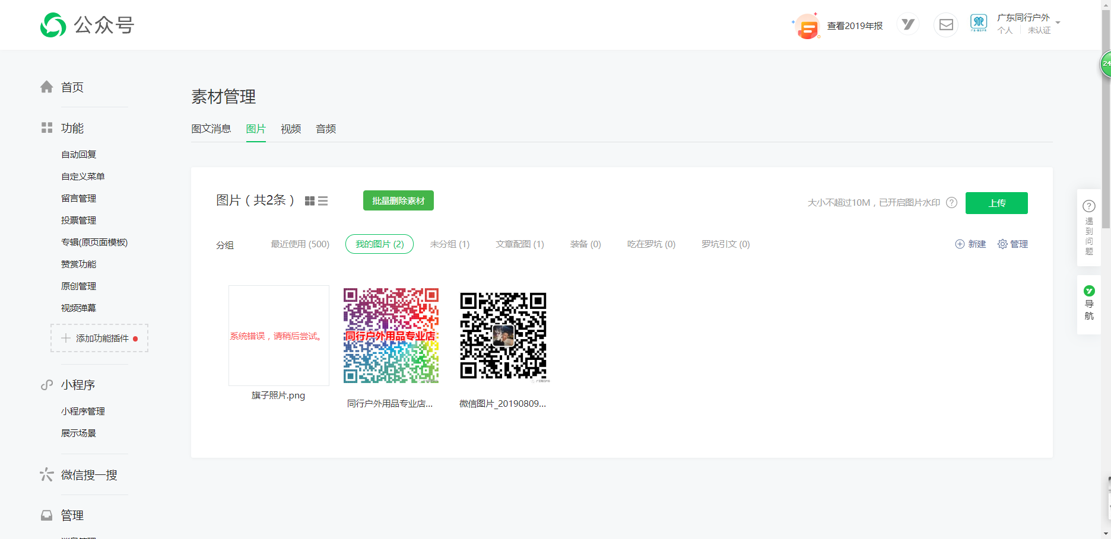Viewport: 1111px width, 539px height.
Task: Click the black 微信图片_20190809 QR thumbnail
Action: pyautogui.click(x=503, y=336)
